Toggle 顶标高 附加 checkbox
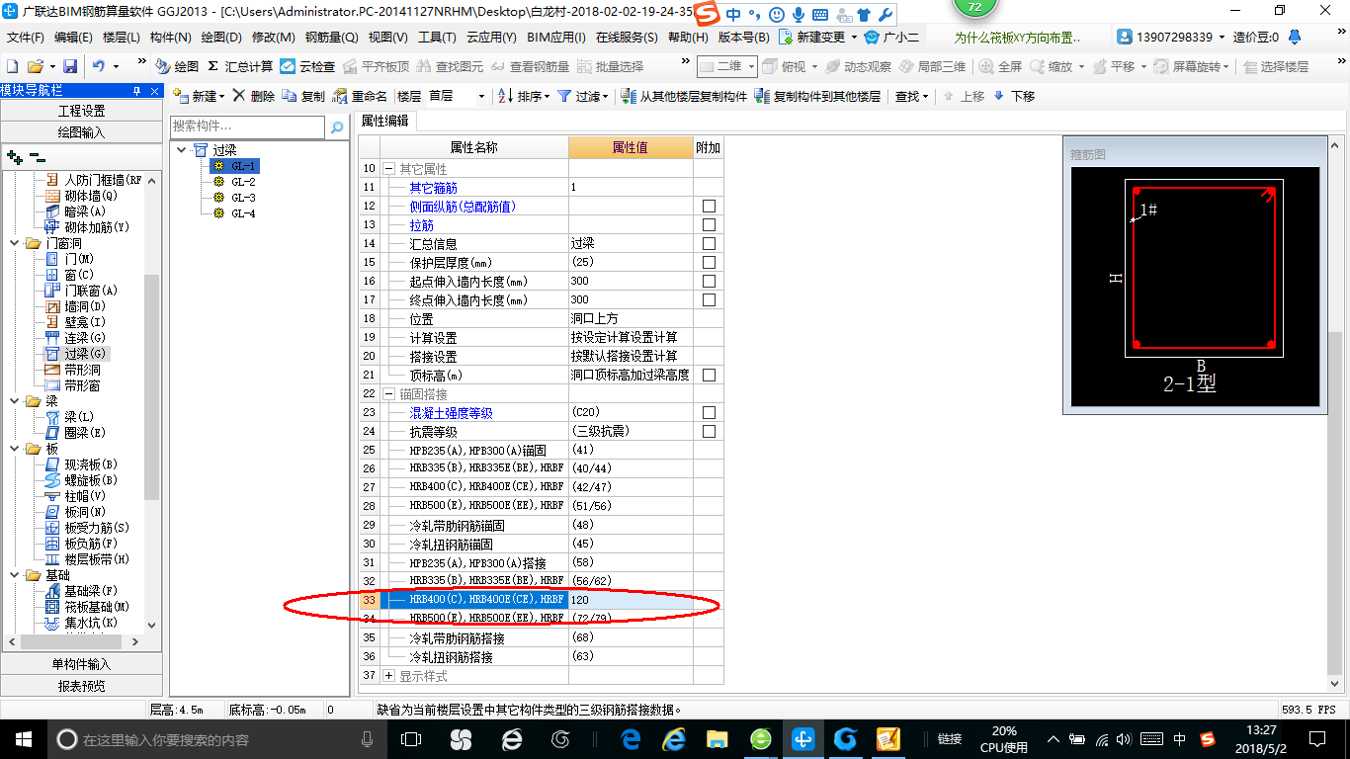 tap(709, 376)
